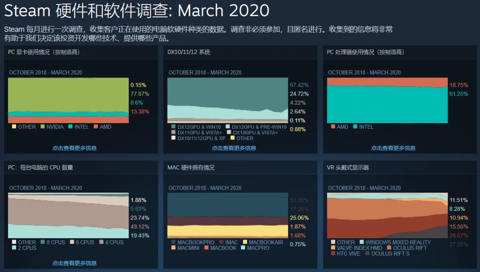Select the DX11GPU & VISTA+ legend swatch
This screenshot has height=272, width=480.
coord(174,132)
